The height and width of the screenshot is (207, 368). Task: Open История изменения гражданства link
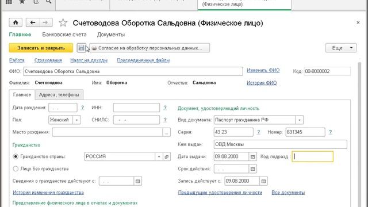coord(48,193)
